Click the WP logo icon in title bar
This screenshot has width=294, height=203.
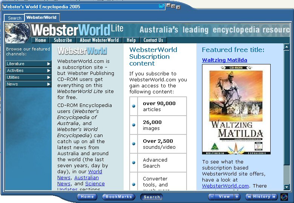(161, 6)
